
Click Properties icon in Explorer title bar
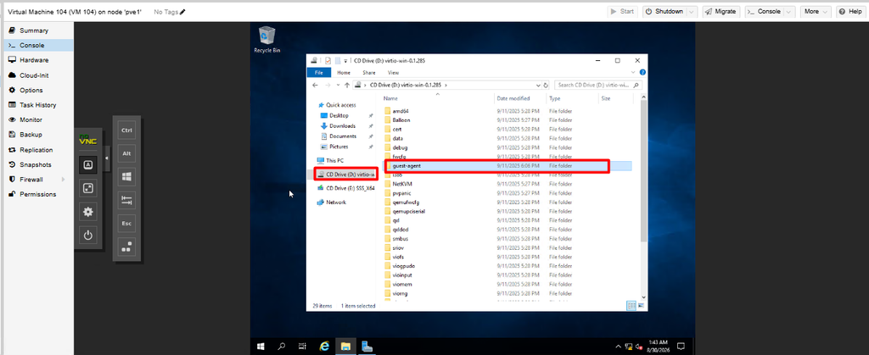click(x=328, y=60)
